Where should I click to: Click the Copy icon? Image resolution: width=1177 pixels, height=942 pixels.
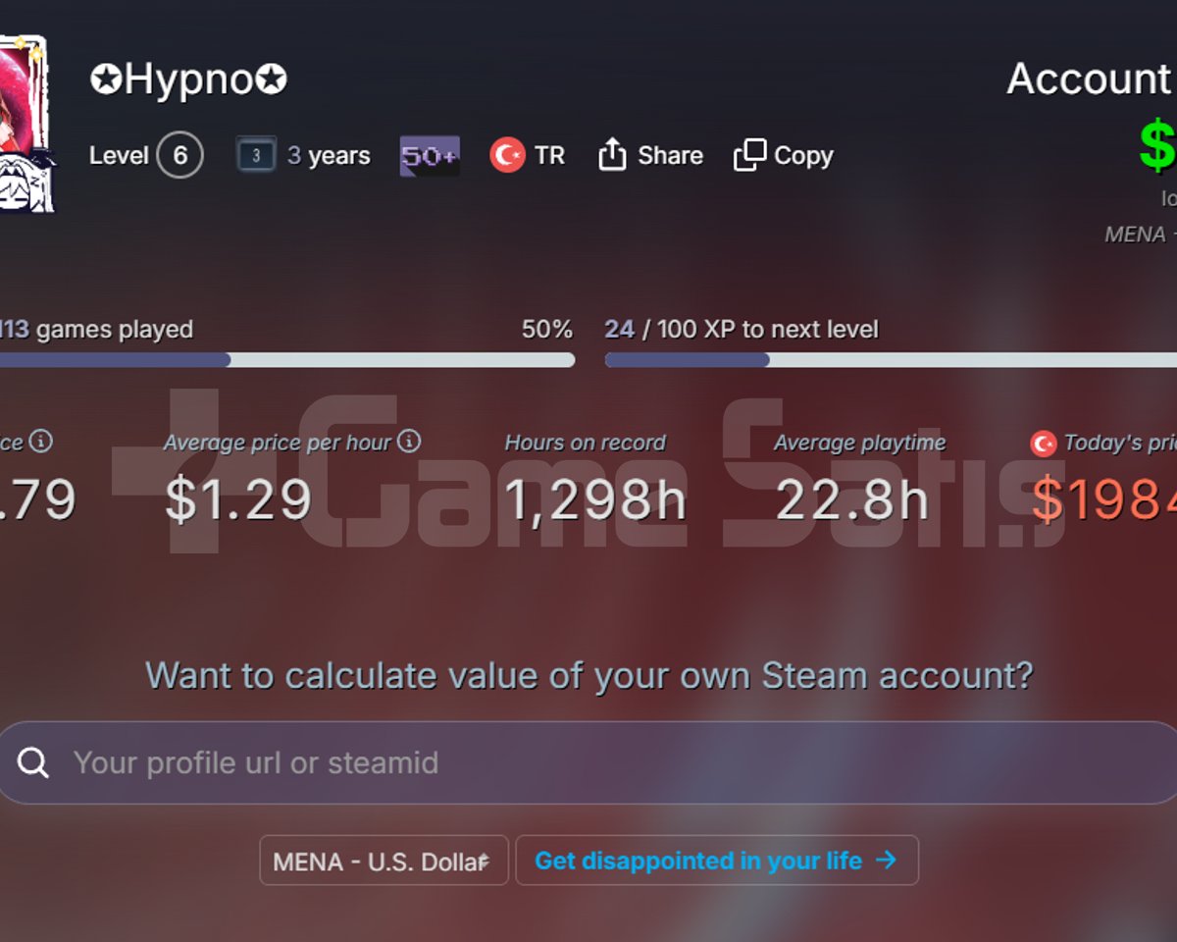pyautogui.click(x=749, y=155)
